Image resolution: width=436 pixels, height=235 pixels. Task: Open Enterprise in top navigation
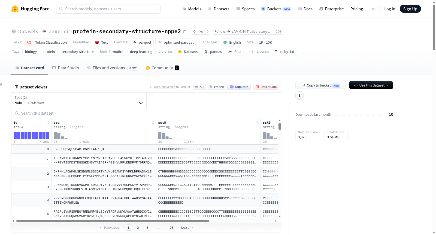pos(331,9)
